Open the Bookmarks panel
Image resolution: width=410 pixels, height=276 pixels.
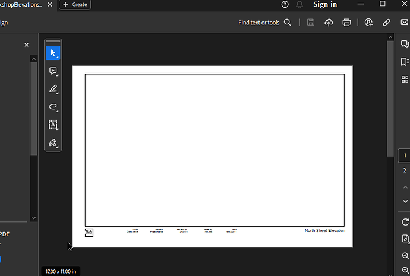405,62
